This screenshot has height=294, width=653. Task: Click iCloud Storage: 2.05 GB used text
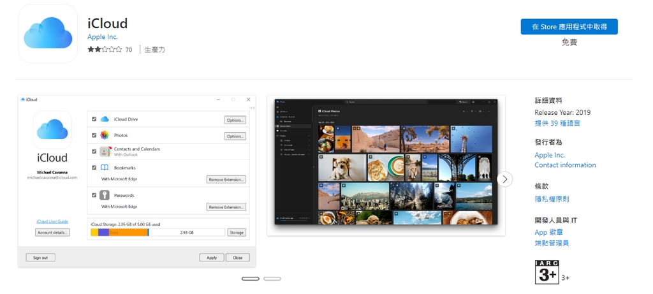click(x=126, y=224)
